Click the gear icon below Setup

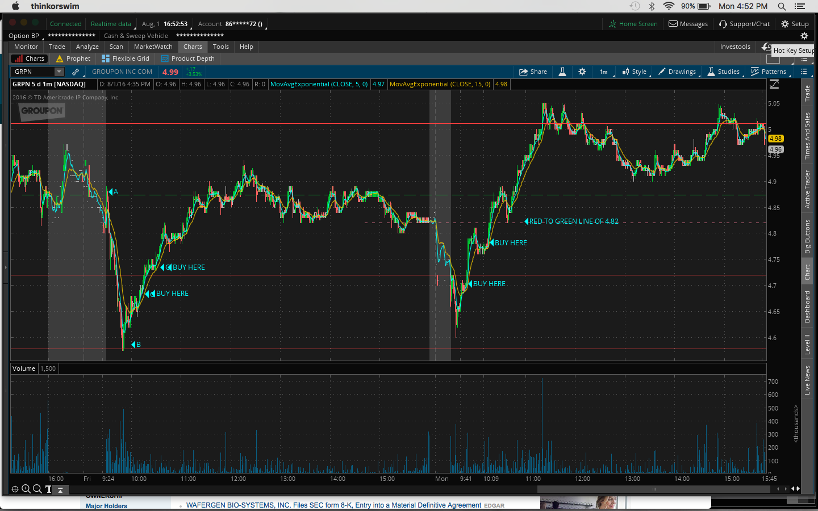click(x=804, y=36)
